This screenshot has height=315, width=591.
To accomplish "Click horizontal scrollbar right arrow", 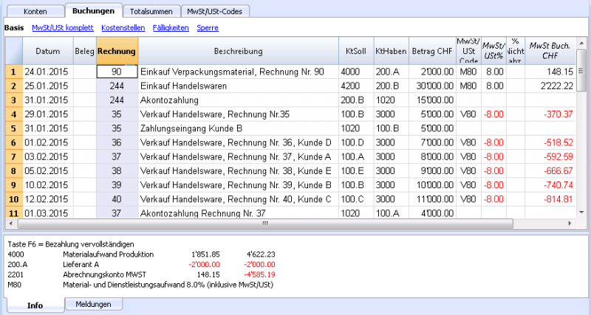I will tap(570, 224).
